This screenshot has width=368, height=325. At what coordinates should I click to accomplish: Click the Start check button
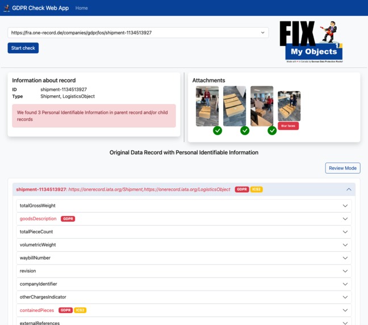click(x=23, y=48)
